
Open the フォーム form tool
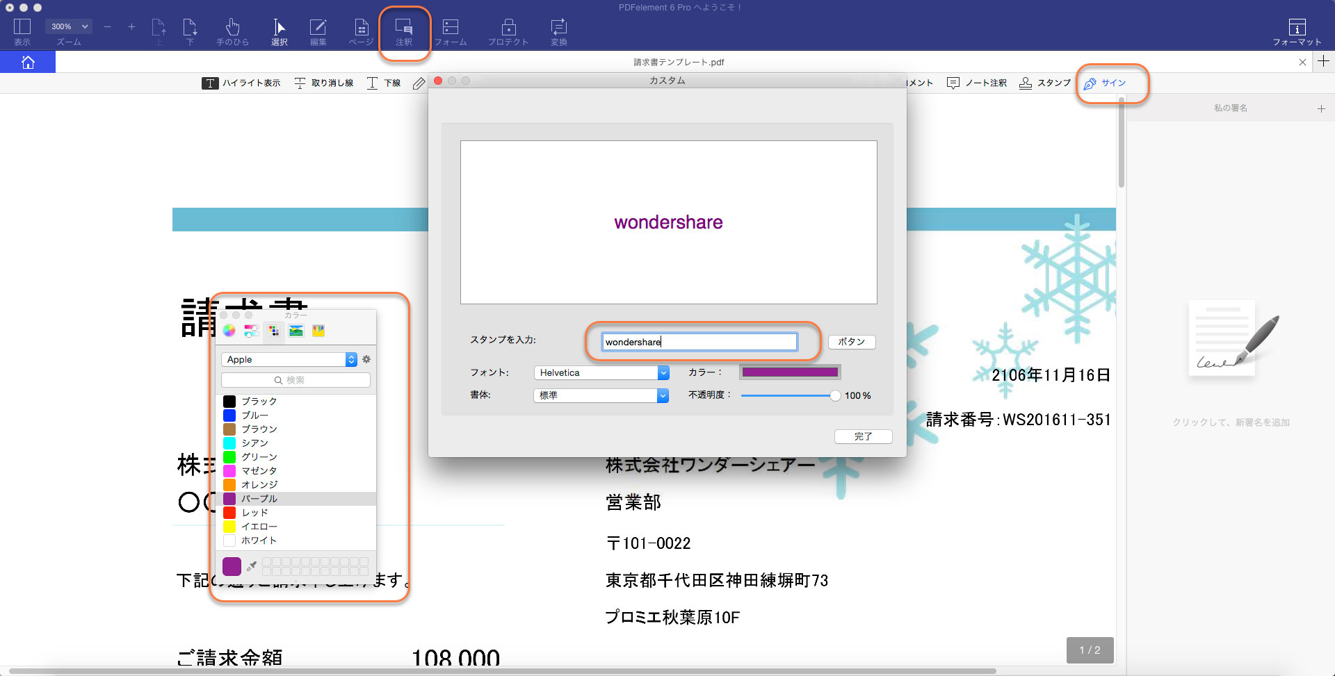click(451, 31)
